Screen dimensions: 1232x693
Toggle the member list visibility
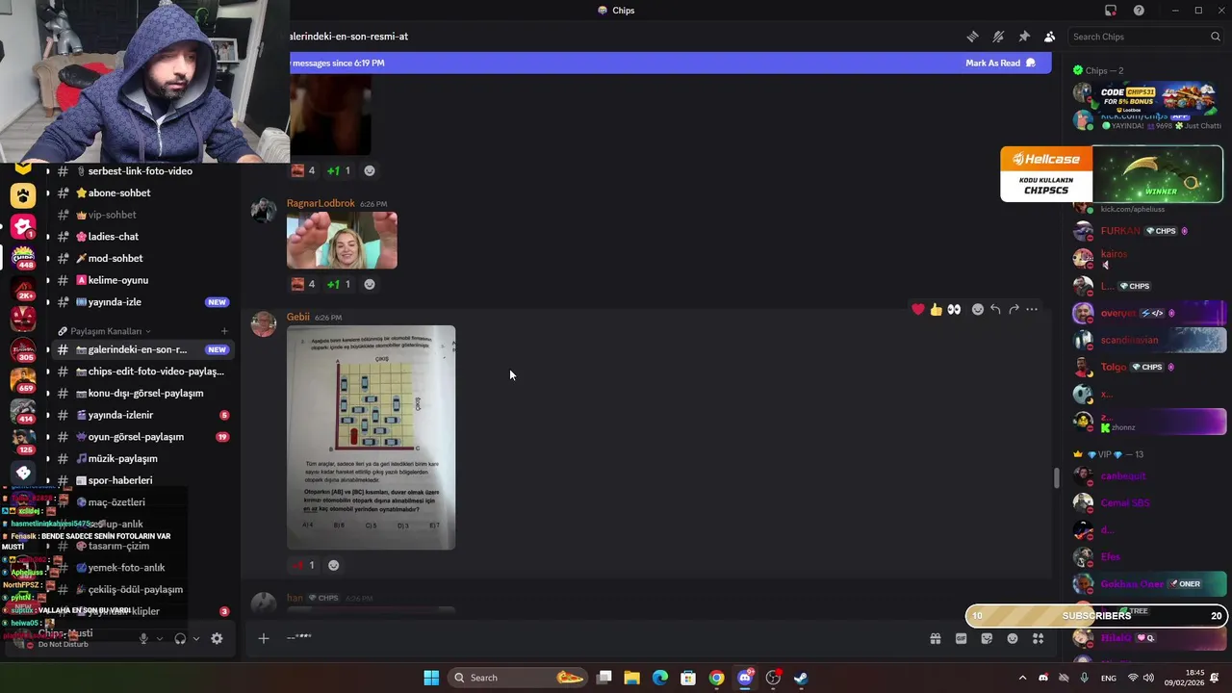coord(1049,37)
